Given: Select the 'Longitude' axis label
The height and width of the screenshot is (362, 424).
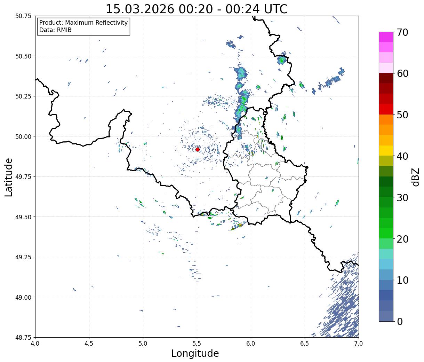Looking at the screenshot, I should click(x=195, y=353).
